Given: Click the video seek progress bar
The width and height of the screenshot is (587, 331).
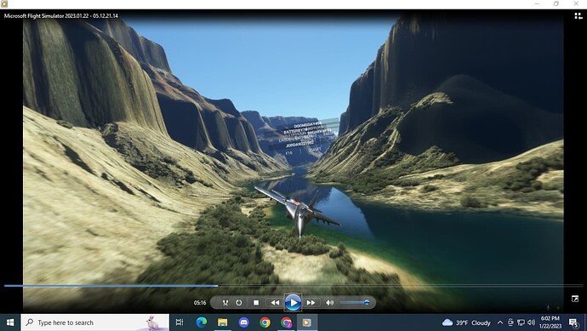Looking at the screenshot, I should 293,286.
